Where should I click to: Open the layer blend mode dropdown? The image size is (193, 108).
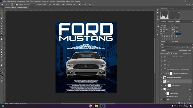(x=169, y=50)
